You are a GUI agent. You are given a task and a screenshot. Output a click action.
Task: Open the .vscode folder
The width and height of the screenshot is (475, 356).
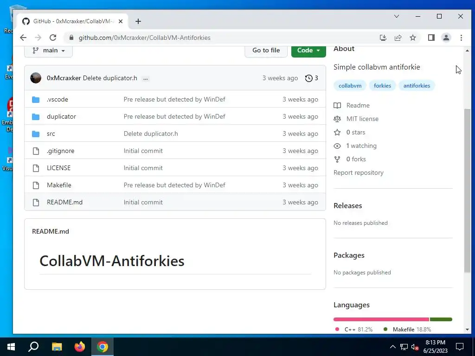click(57, 99)
